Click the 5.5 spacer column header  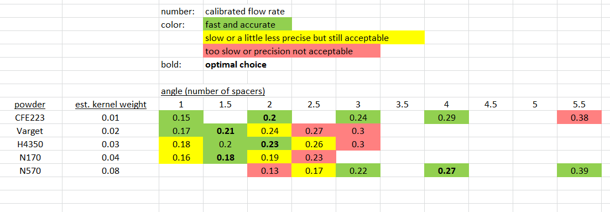pos(579,105)
